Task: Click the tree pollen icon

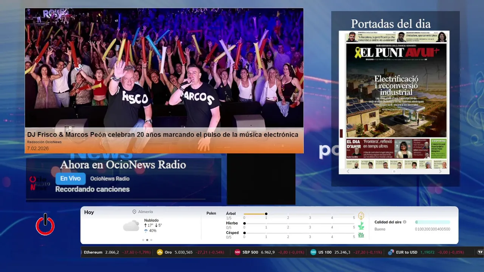Action: 361,216
